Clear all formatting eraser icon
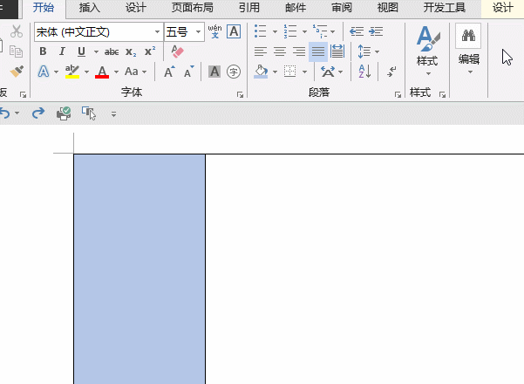This screenshot has height=384, width=524. (x=178, y=51)
